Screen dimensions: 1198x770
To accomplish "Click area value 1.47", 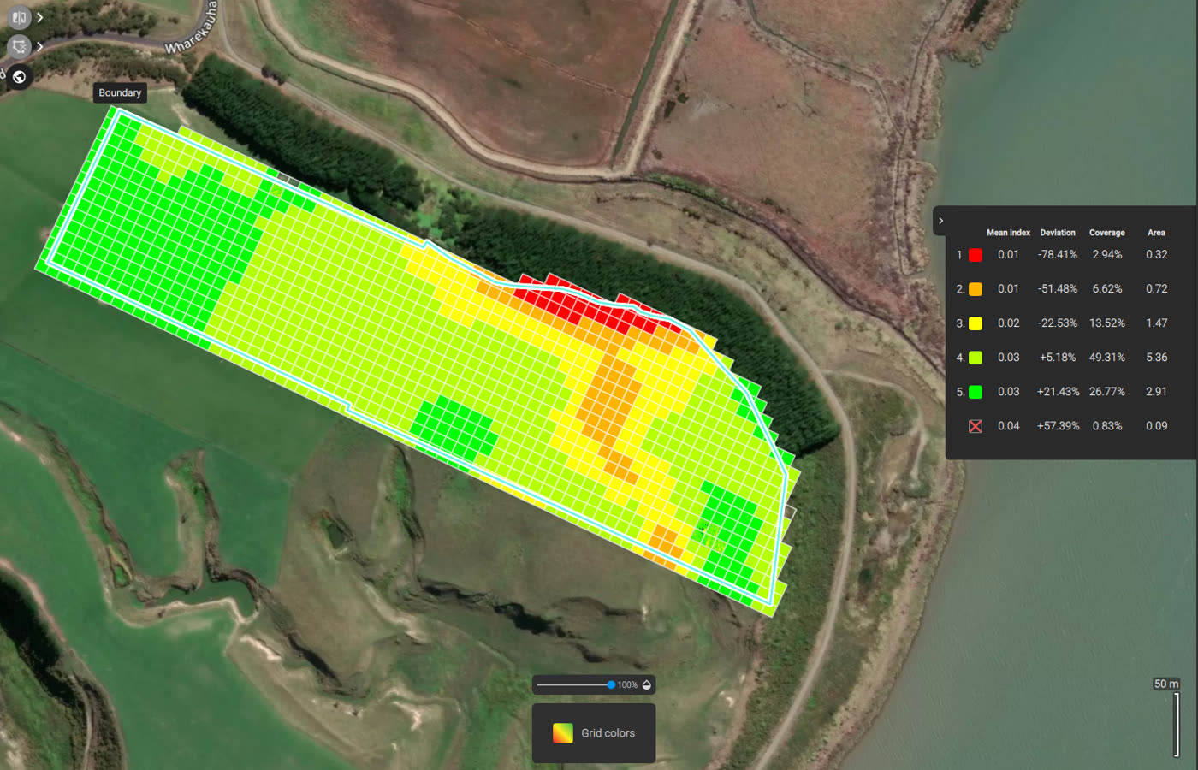I will [x=1157, y=323].
